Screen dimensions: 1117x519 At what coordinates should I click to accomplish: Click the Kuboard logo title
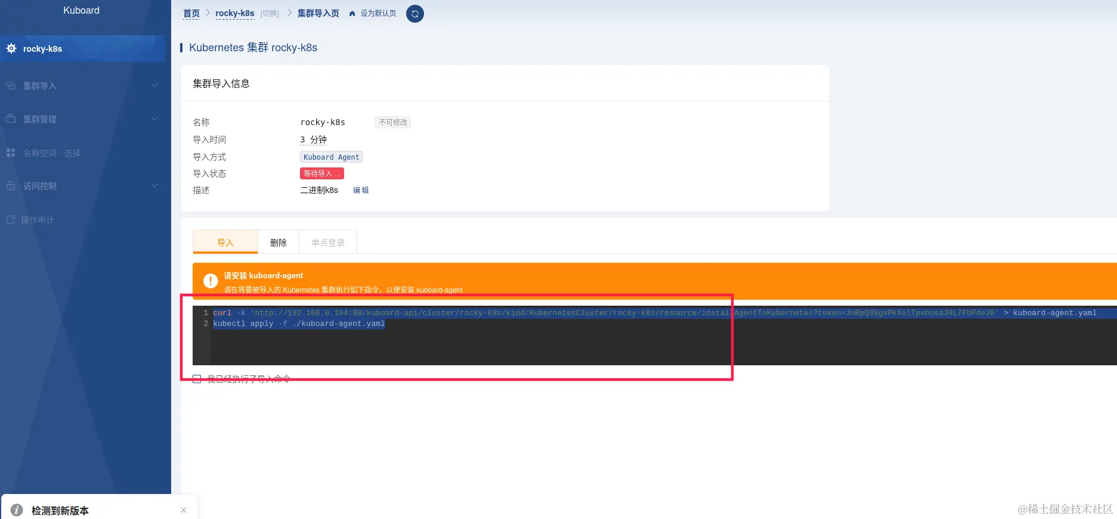(82, 11)
